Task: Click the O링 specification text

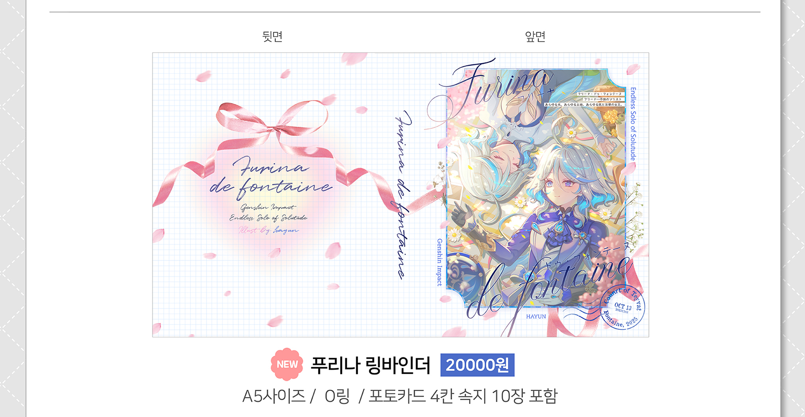Action: 337,396
